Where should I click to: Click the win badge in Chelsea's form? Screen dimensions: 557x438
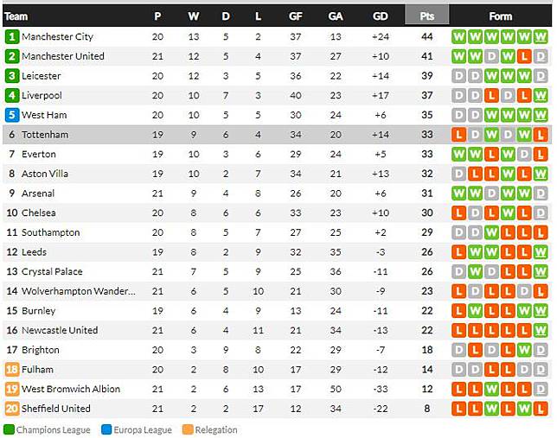click(x=509, y=213)
